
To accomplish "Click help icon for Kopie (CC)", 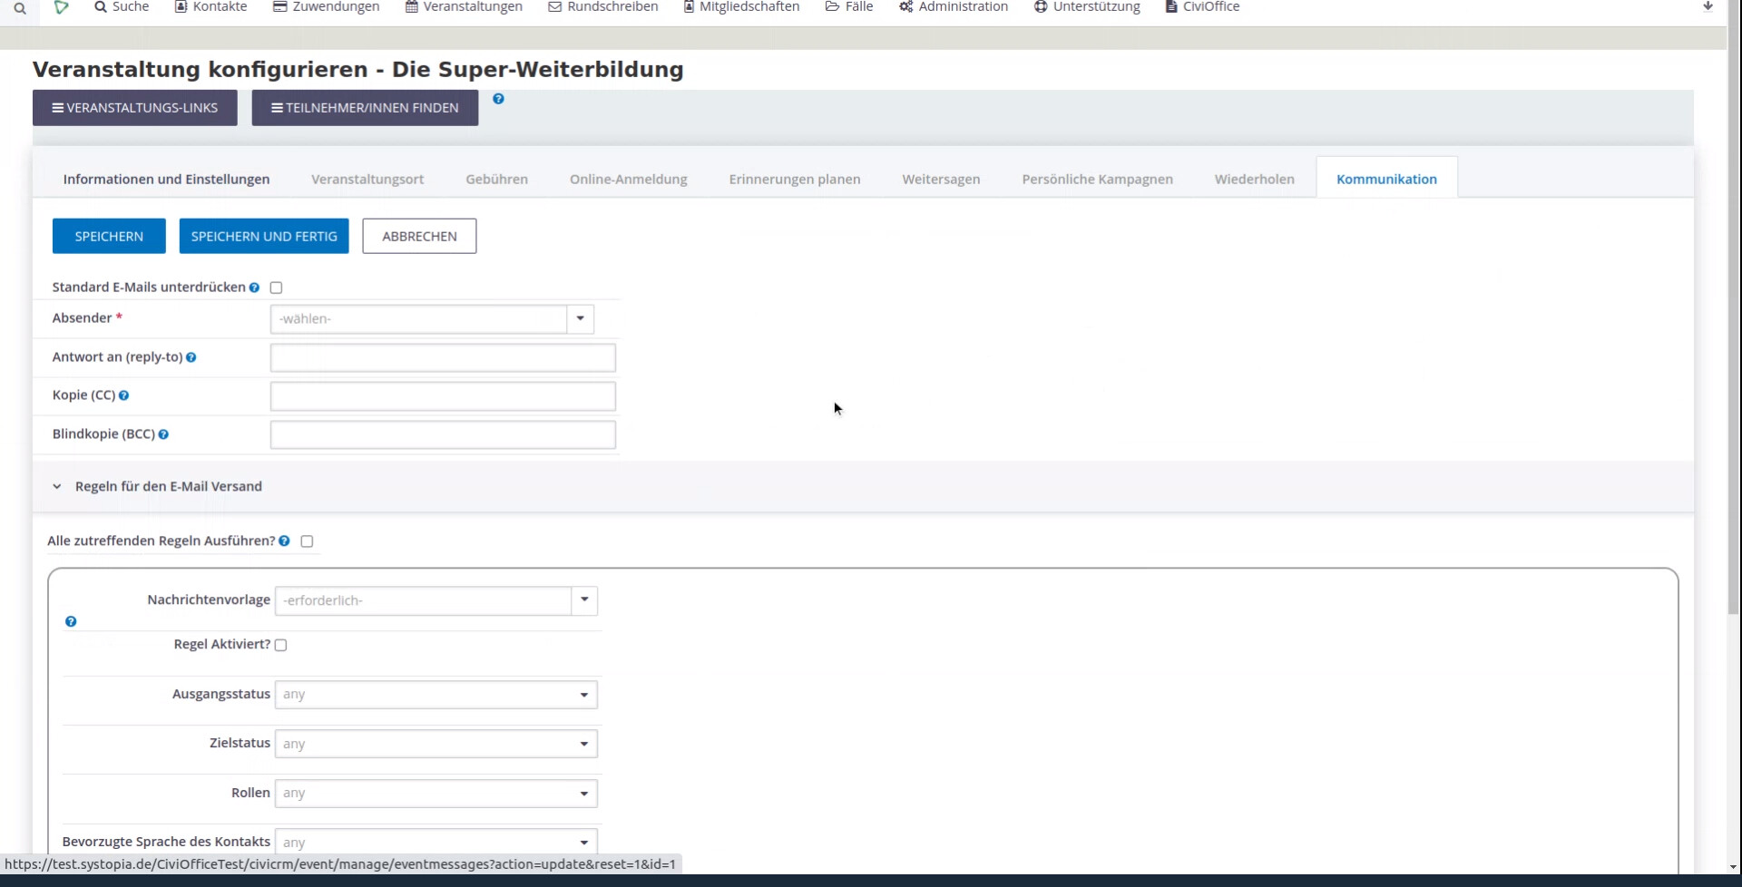I will click(x=124, y=395).
